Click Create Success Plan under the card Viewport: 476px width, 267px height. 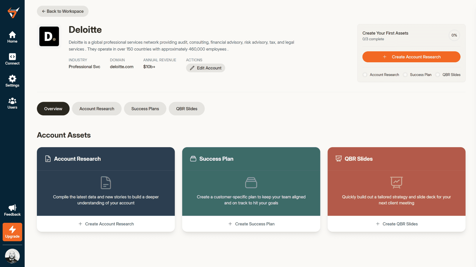(x=251, y=224)
